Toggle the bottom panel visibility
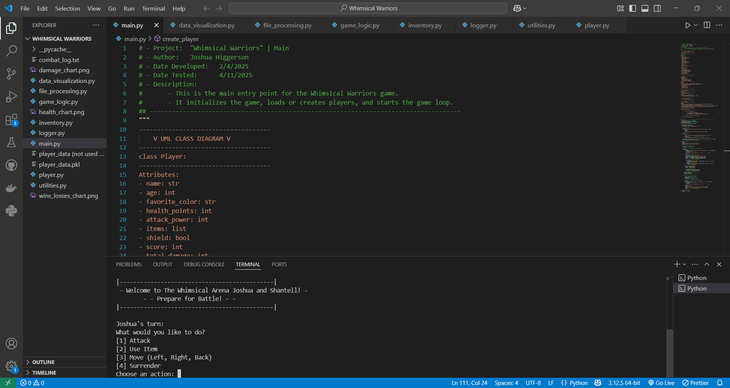This screenshot has width=730, height=388. [645, 8]
